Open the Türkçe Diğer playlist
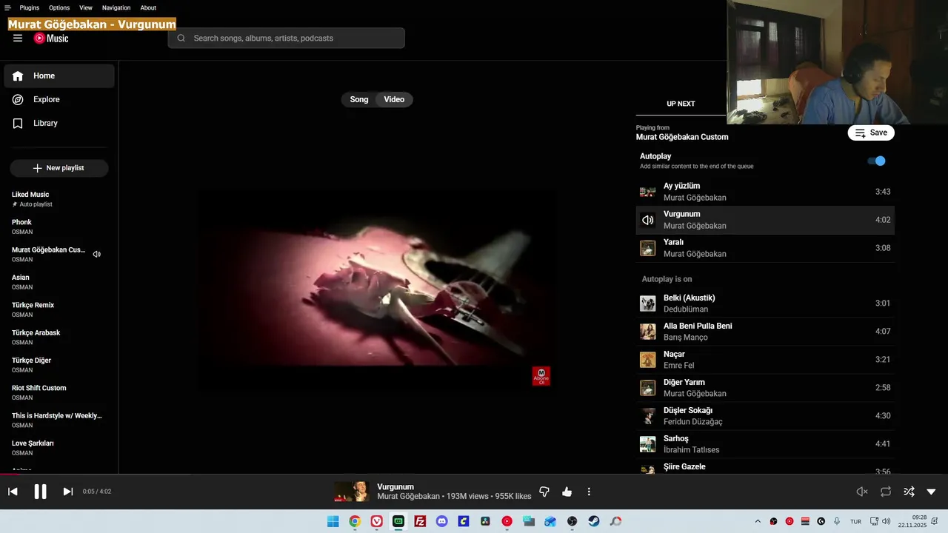948x533 pixels. pyautogui.click(x=59, y=365)
